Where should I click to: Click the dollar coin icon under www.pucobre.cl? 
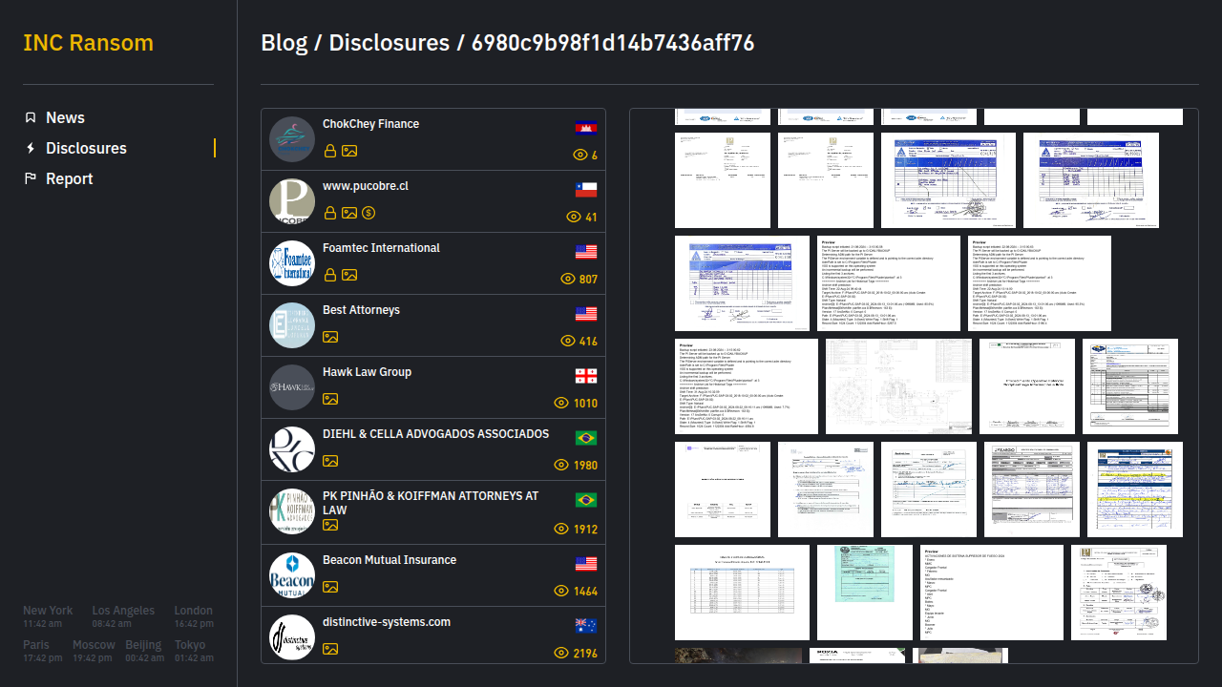[369, 213]
